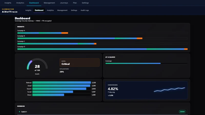
Task: Click the Coverage progress bar
Action: coord(147,63)
